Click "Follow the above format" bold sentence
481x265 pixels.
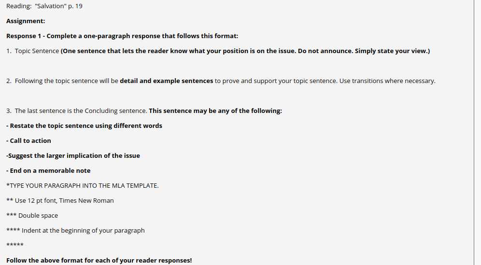[x=99, y=260]
